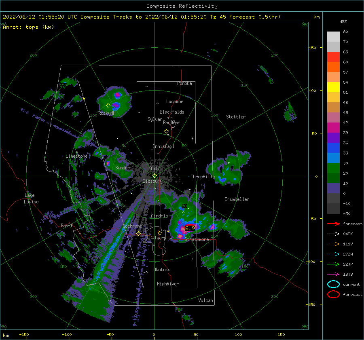Click the Sylvan town label
Screen dimensions: 364x340
coord(155,119)
